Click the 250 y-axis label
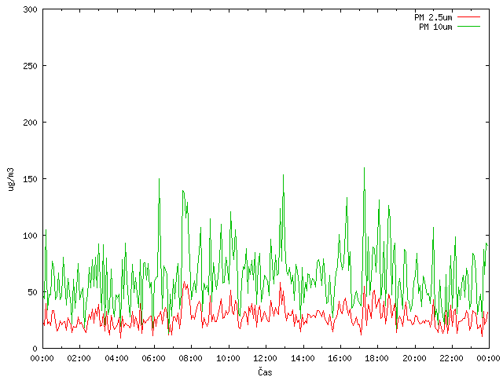The image size is (503, 377). 30,66
